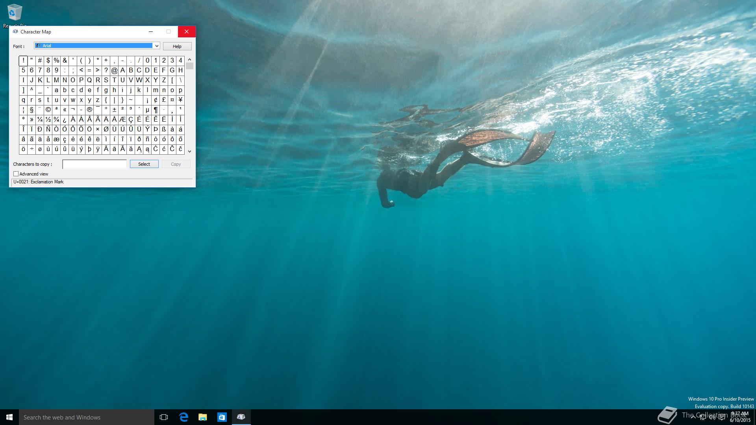The width and height of the screenshot is (756, 425).
Task: Click the Search the web and Windows box
Action: 87,417
